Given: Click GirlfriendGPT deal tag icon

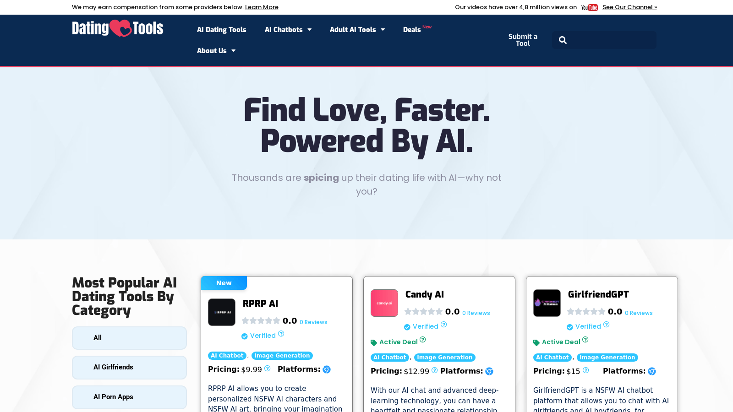Looking at the screenshot, I should pos(536,343).
